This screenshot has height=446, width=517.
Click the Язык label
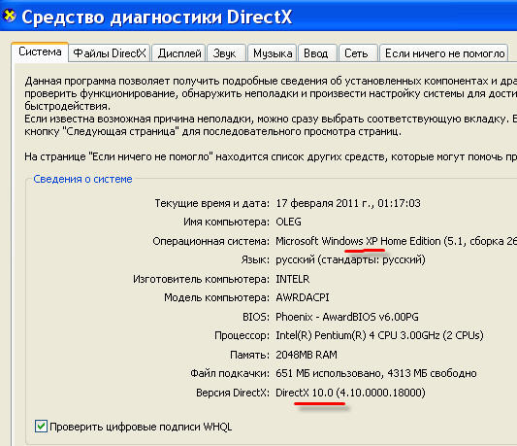pos(255,260)
